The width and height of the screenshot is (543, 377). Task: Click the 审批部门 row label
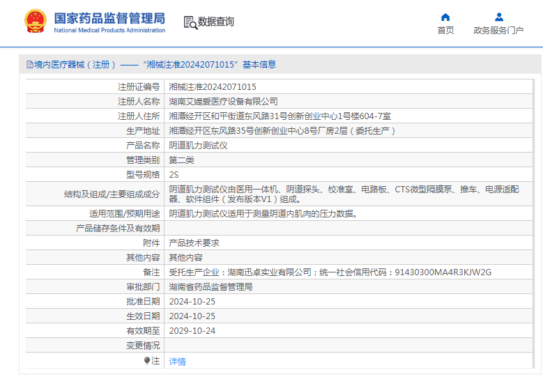click(x=143, y=287)
